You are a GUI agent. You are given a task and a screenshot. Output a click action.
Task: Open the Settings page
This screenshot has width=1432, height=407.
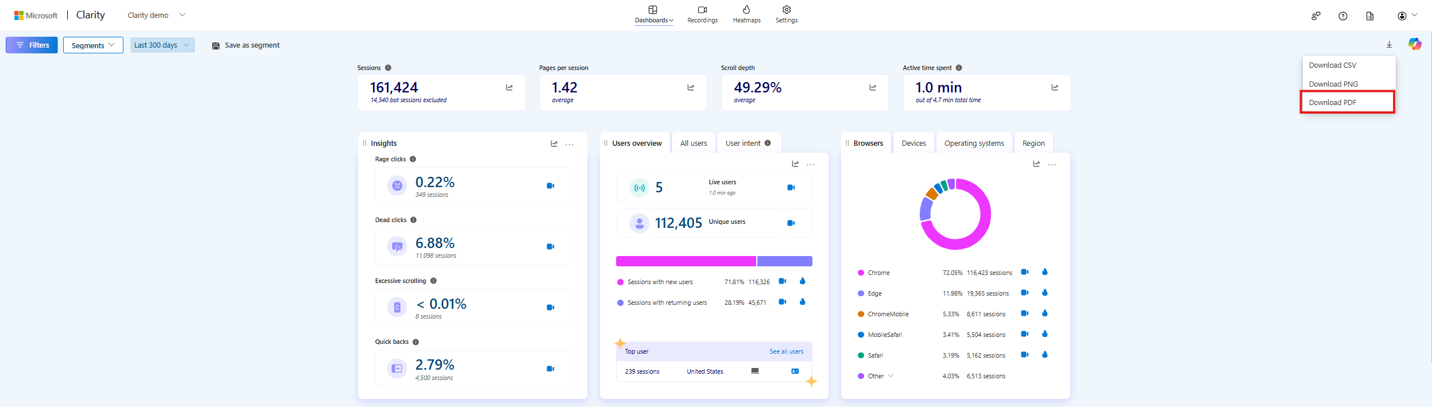tap(787, 15)
